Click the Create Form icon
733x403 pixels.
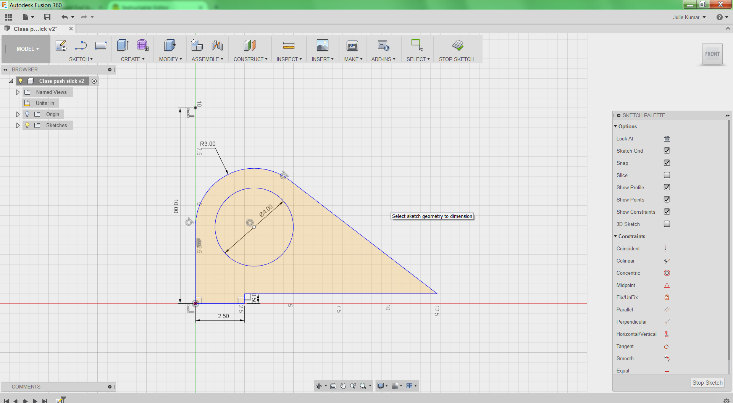tap(142, 45)
